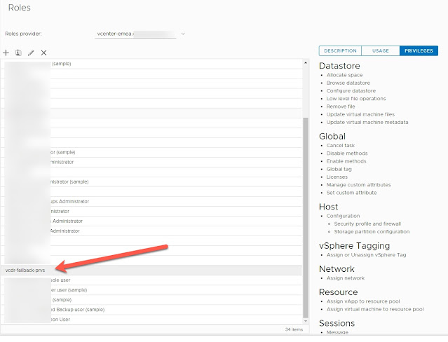Select the role row ending in 'er user (sample)'

[x=151, y=290]
